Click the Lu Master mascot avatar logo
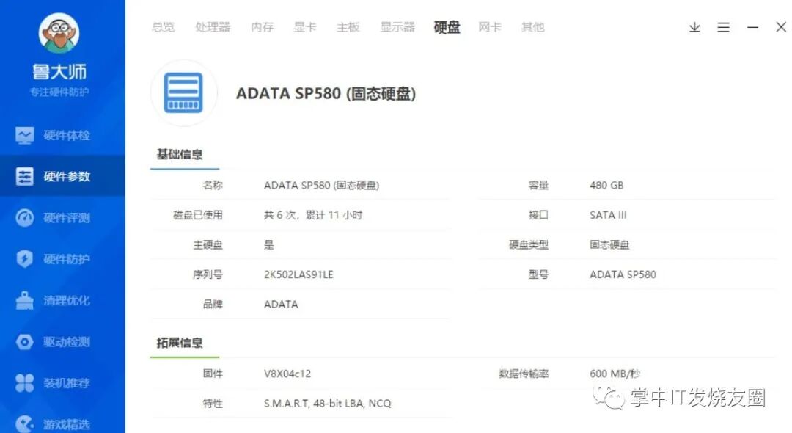Viewport: 792px width, 433px height. tap(59, 33)
